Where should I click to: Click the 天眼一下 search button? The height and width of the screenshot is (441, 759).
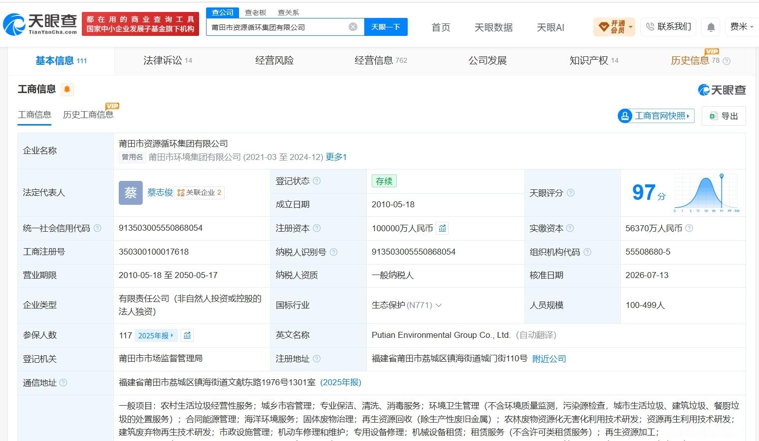coord(386,27)
